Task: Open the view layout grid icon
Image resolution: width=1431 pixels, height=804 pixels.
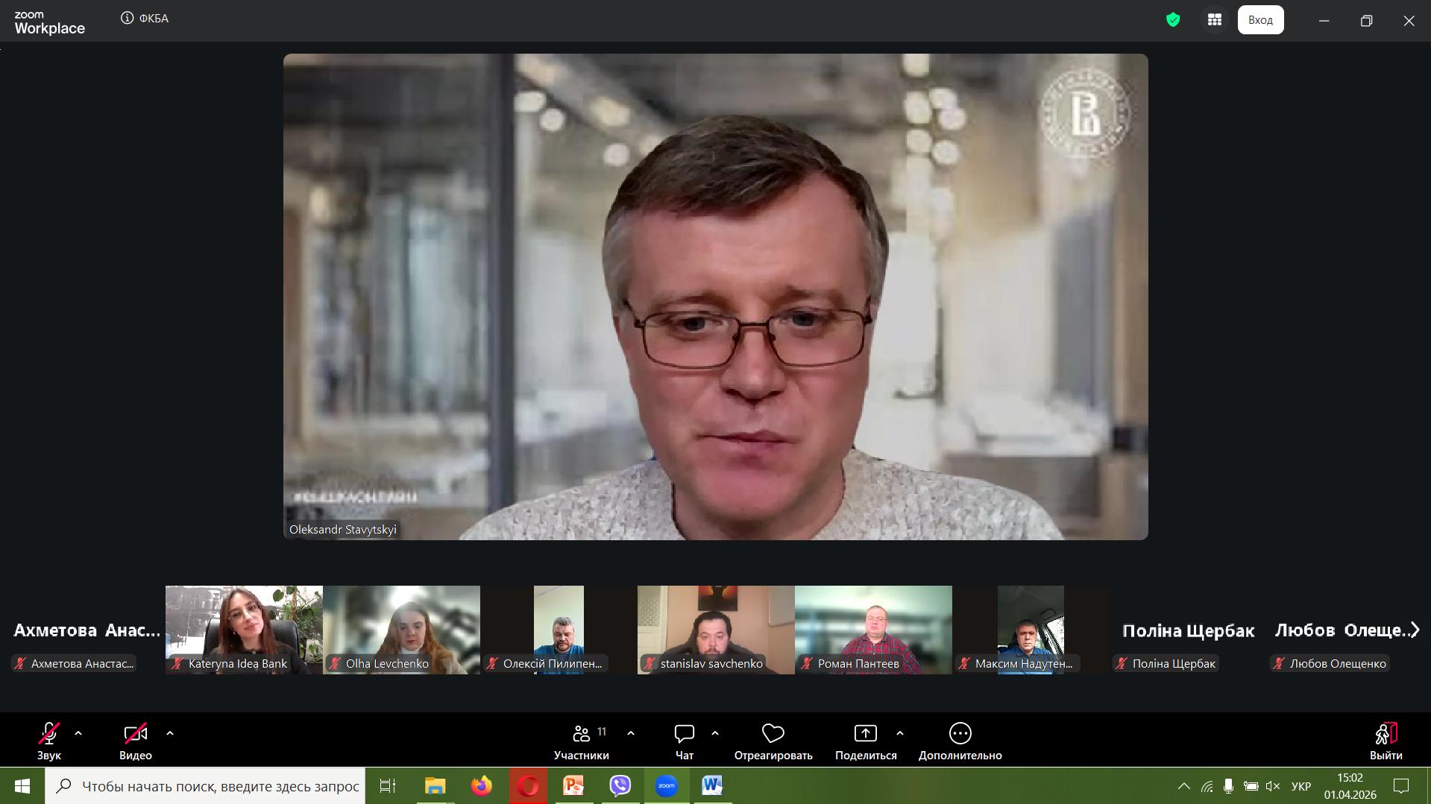Action: coord(1215,20)
